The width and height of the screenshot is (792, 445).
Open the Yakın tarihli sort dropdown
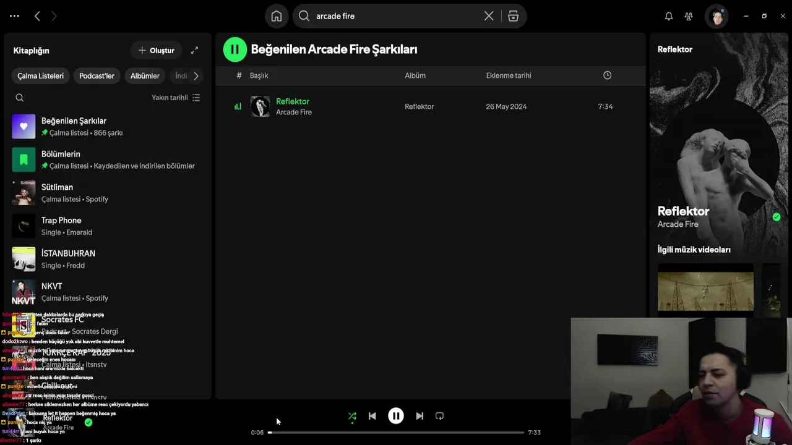point(176,98)
